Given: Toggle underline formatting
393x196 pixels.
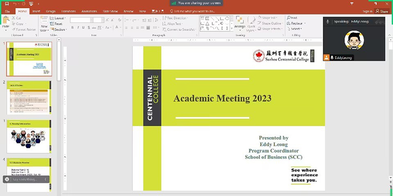Looking at the screenshot, I should click(83, 28).
